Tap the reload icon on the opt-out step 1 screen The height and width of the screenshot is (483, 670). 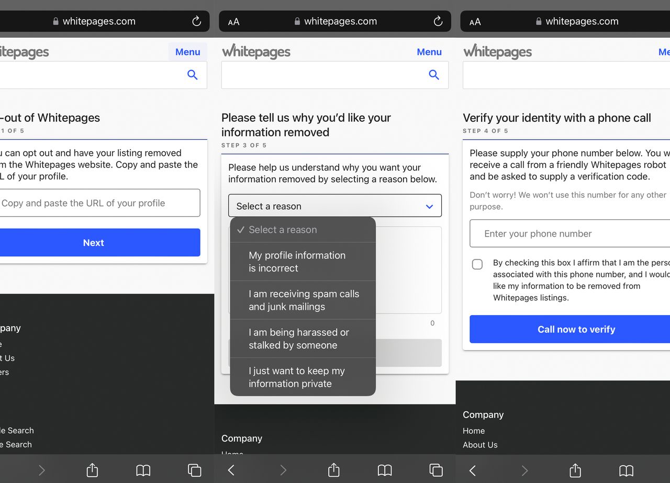196,21
